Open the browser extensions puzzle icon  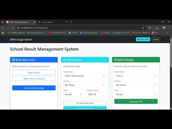click(x=150, y=28)
